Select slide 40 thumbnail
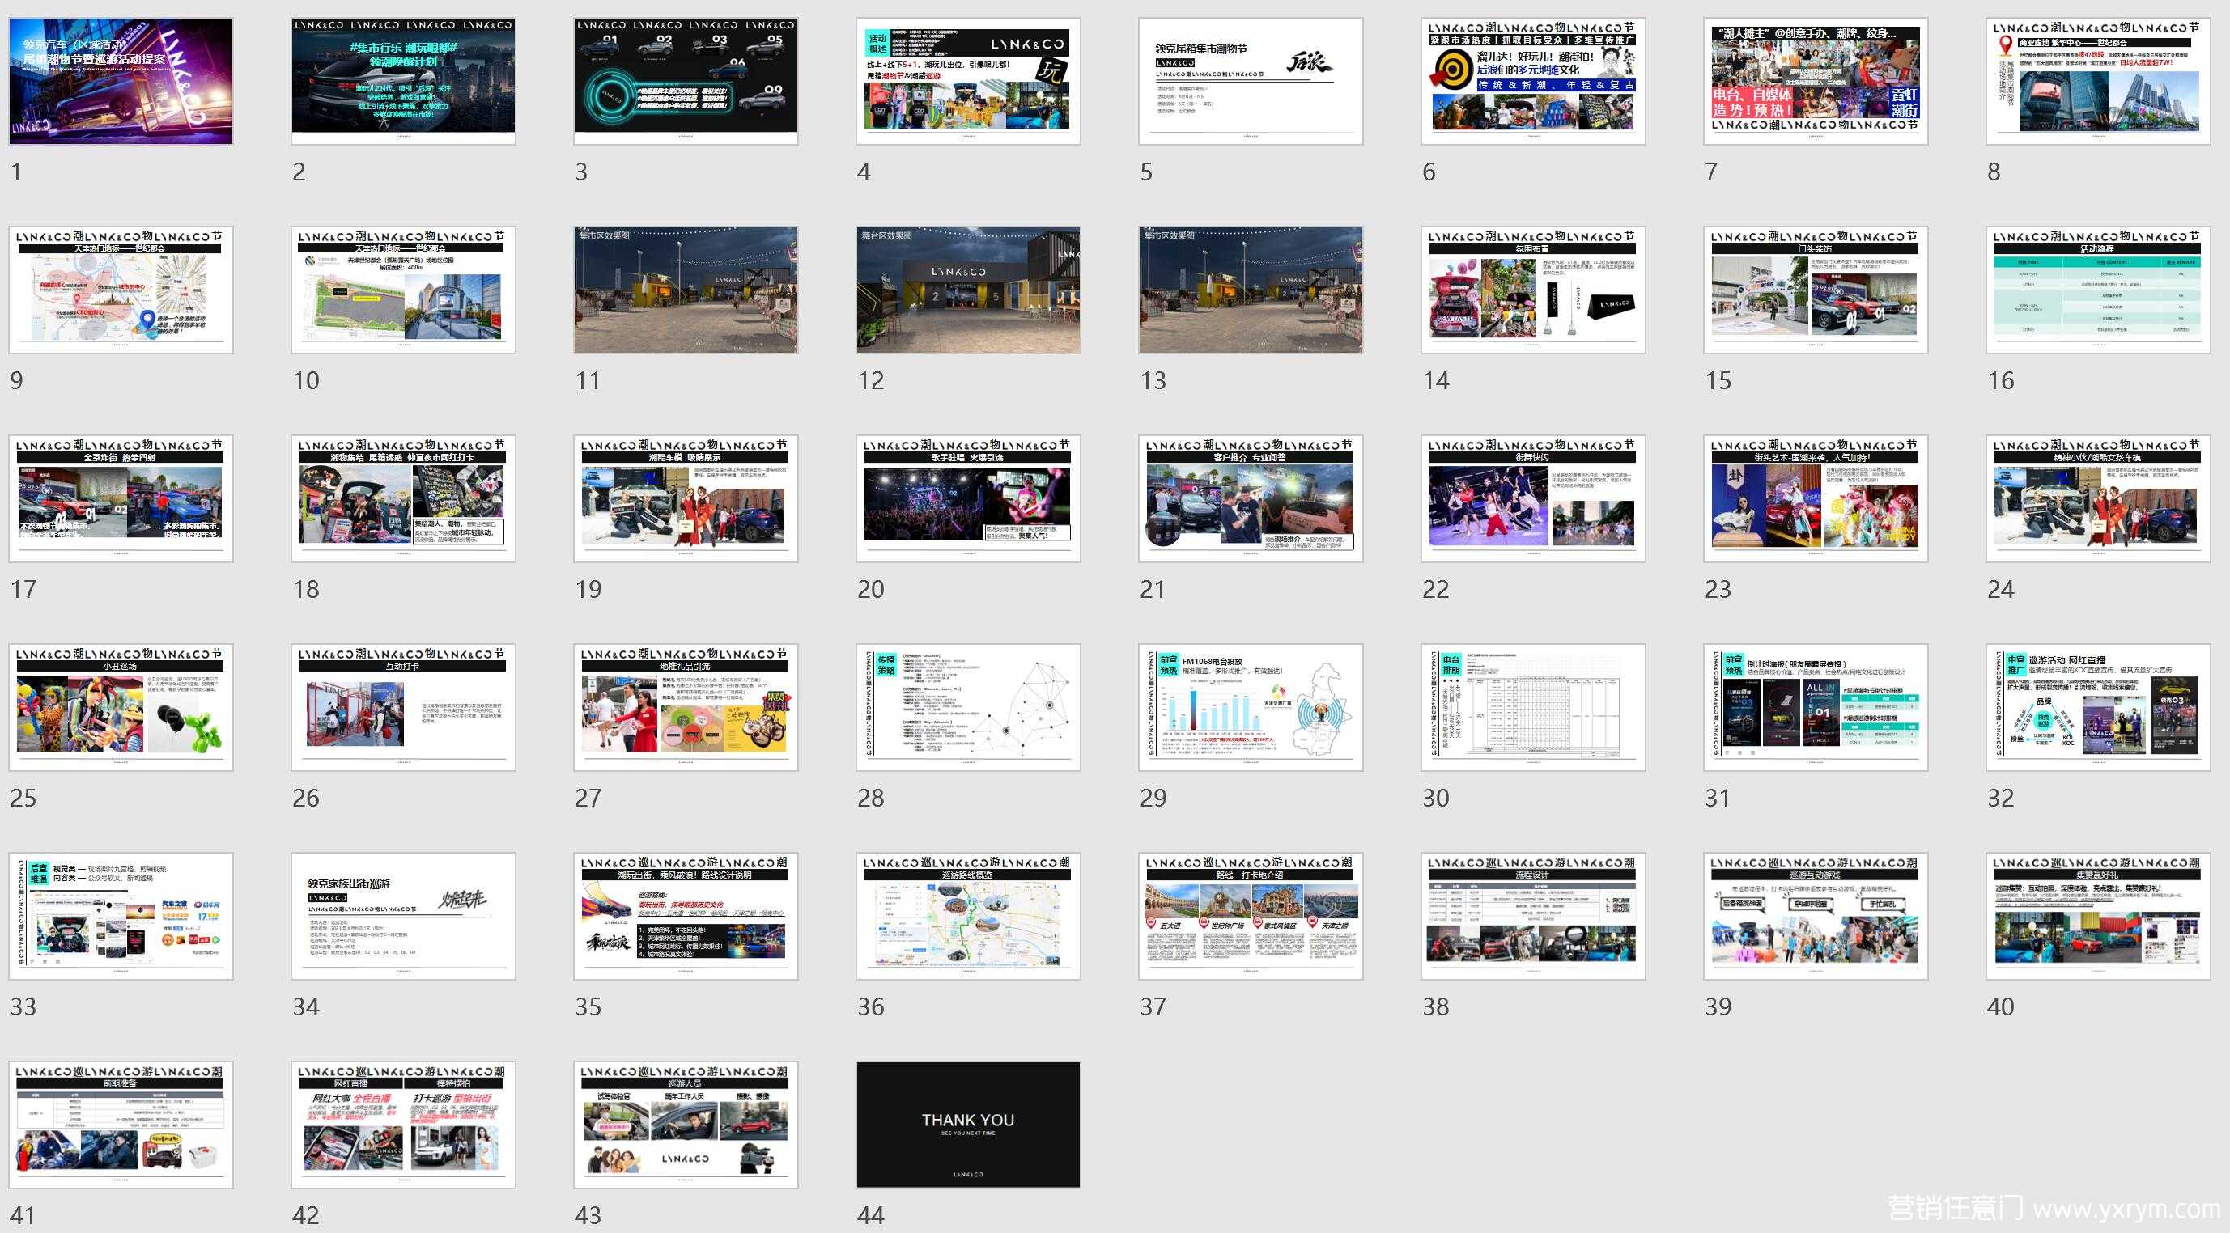2230x1233 pixels. (x=2098, y=917)
